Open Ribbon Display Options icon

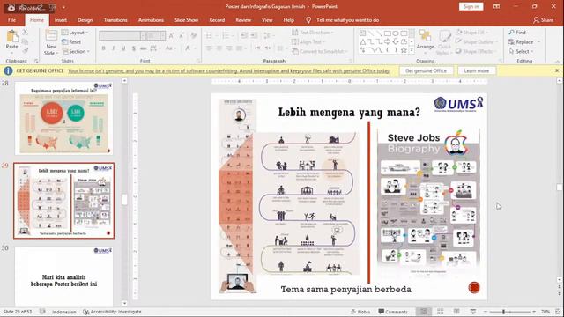point(496,6)
